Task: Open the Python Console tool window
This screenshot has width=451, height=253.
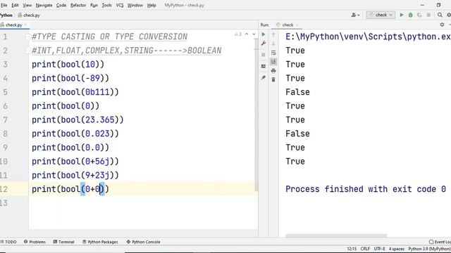Action: [143, 242]
